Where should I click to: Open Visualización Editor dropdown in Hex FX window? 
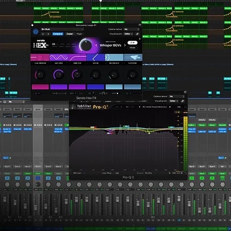point(128,34)
